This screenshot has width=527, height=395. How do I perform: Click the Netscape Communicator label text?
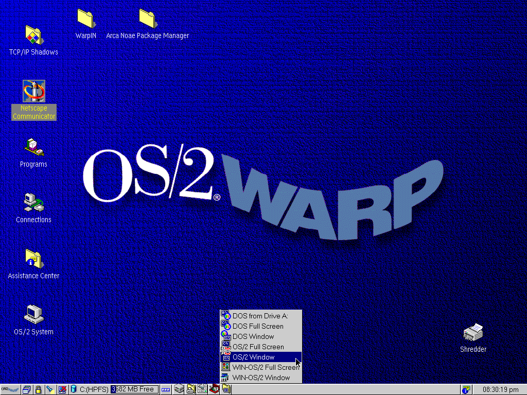click(x=34, y=112)
